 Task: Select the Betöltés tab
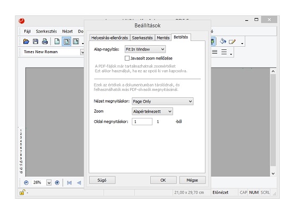coord(181,37)
